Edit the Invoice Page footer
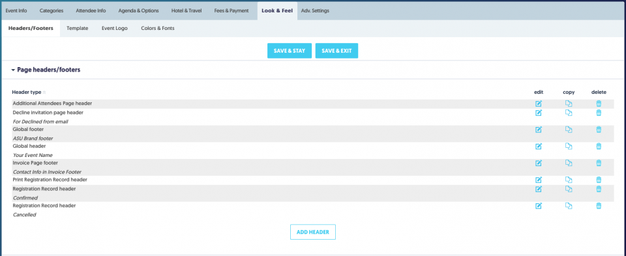This screenshot has height=256, width=626. [539, 163]
